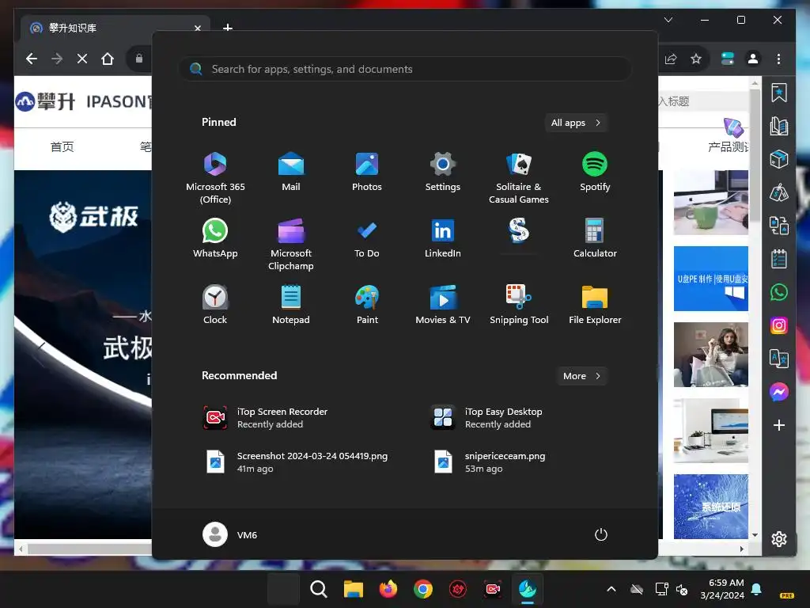The image size is (810, 608).
Task: Expand the All apps list
Action: [x=576, y=123]
